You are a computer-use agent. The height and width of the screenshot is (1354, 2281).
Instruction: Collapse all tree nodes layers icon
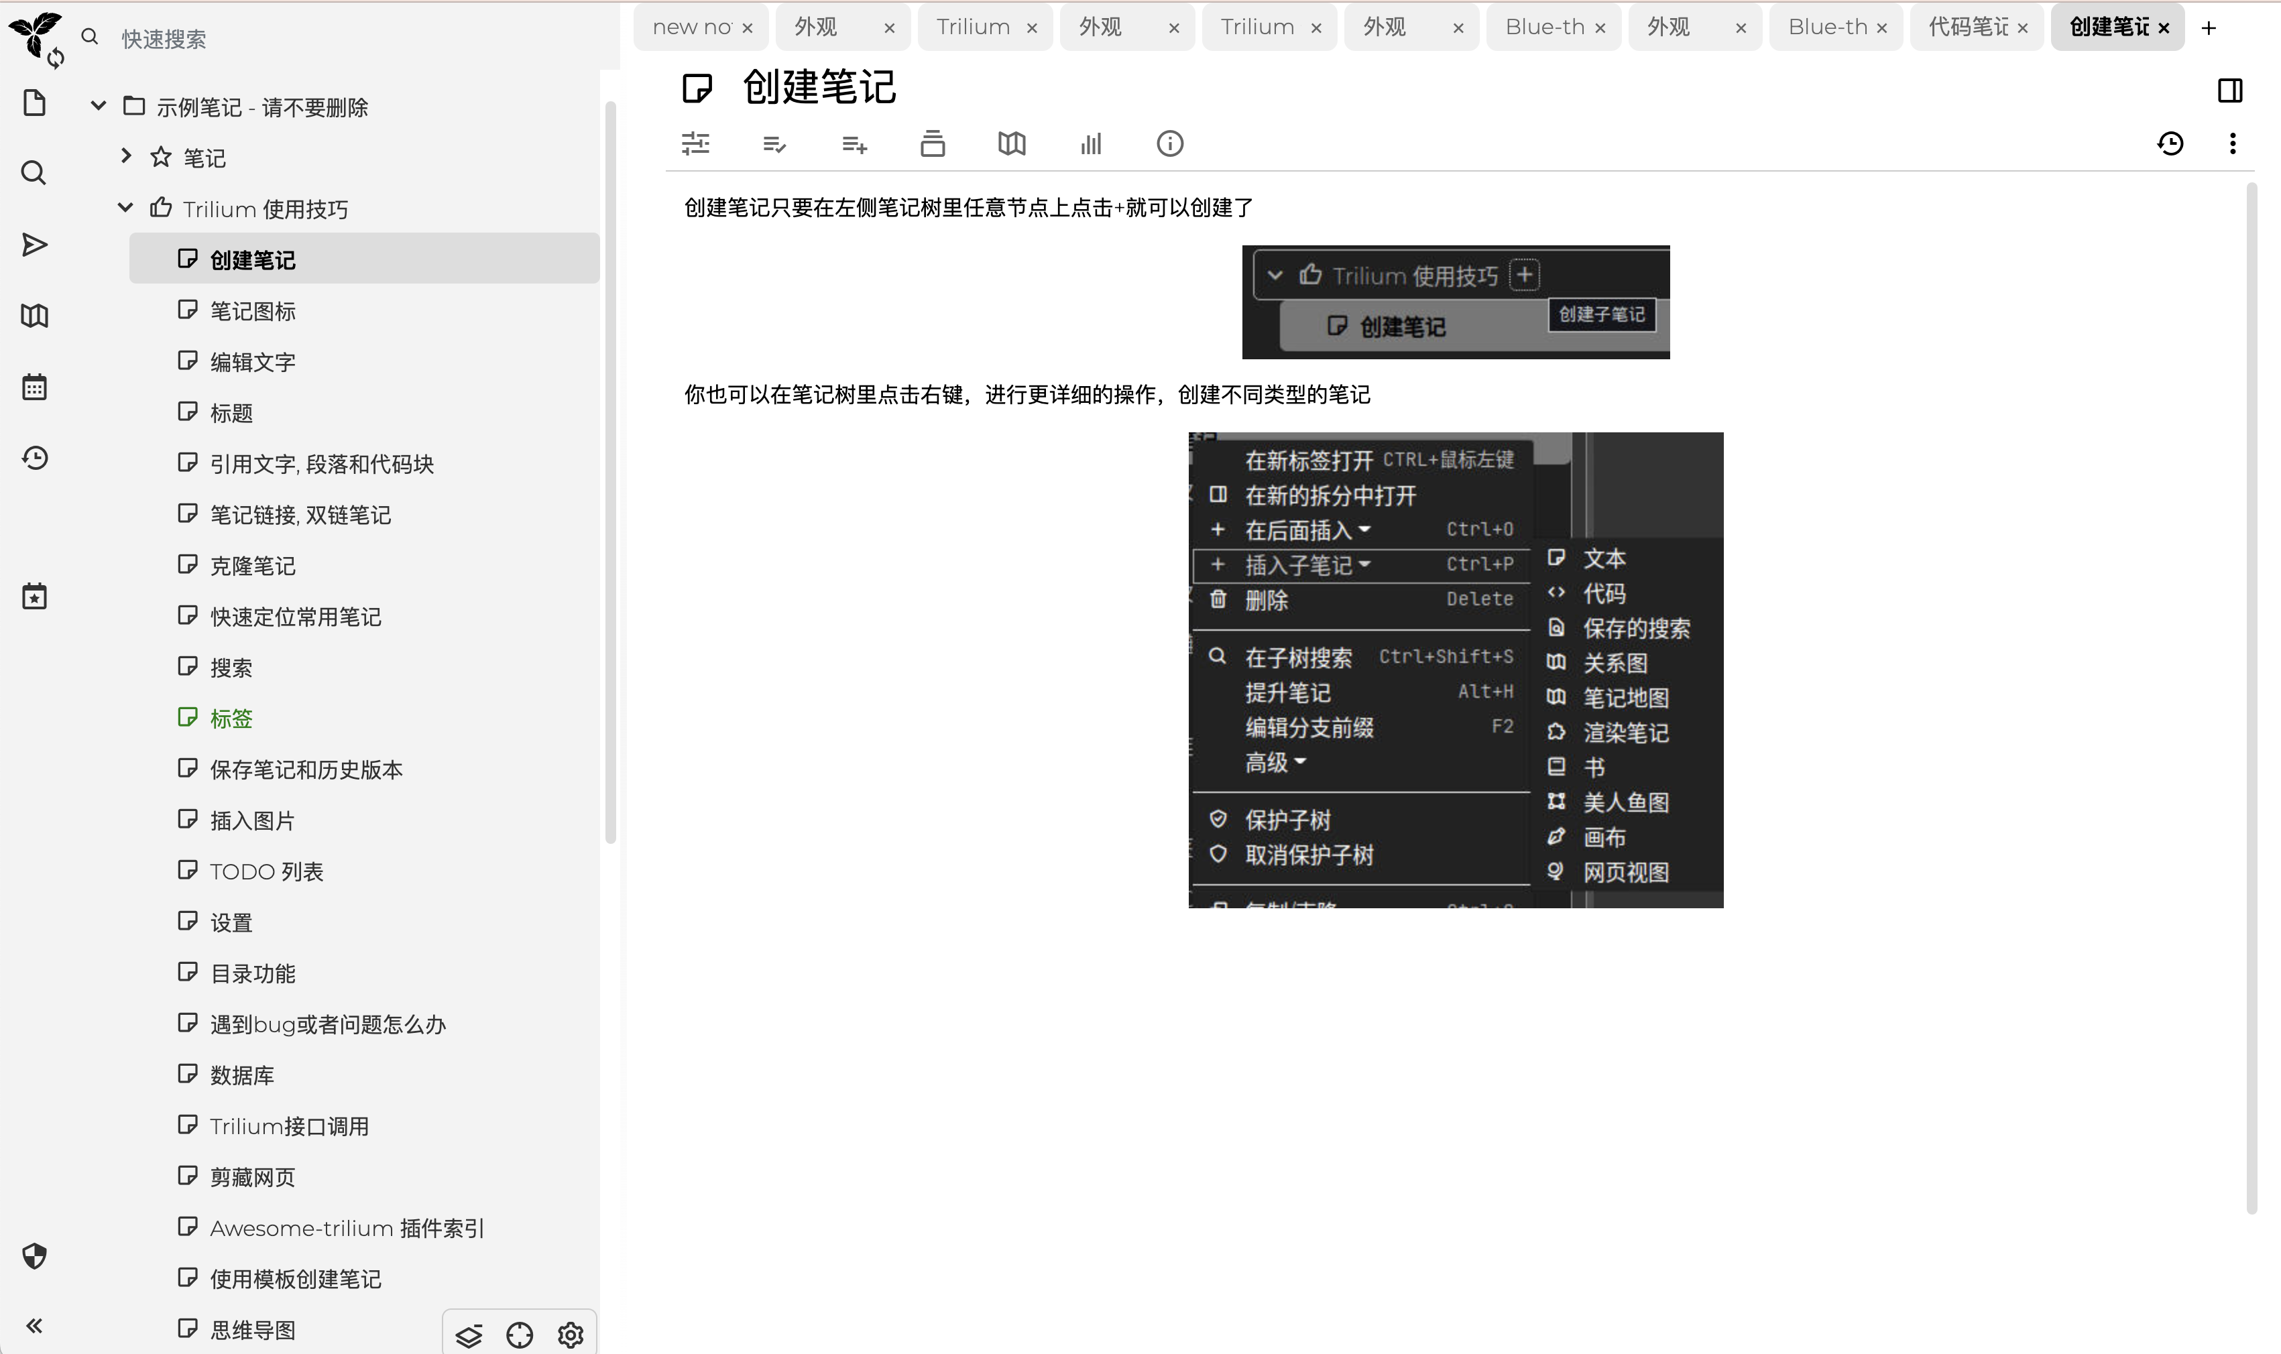coord(468,1335)
